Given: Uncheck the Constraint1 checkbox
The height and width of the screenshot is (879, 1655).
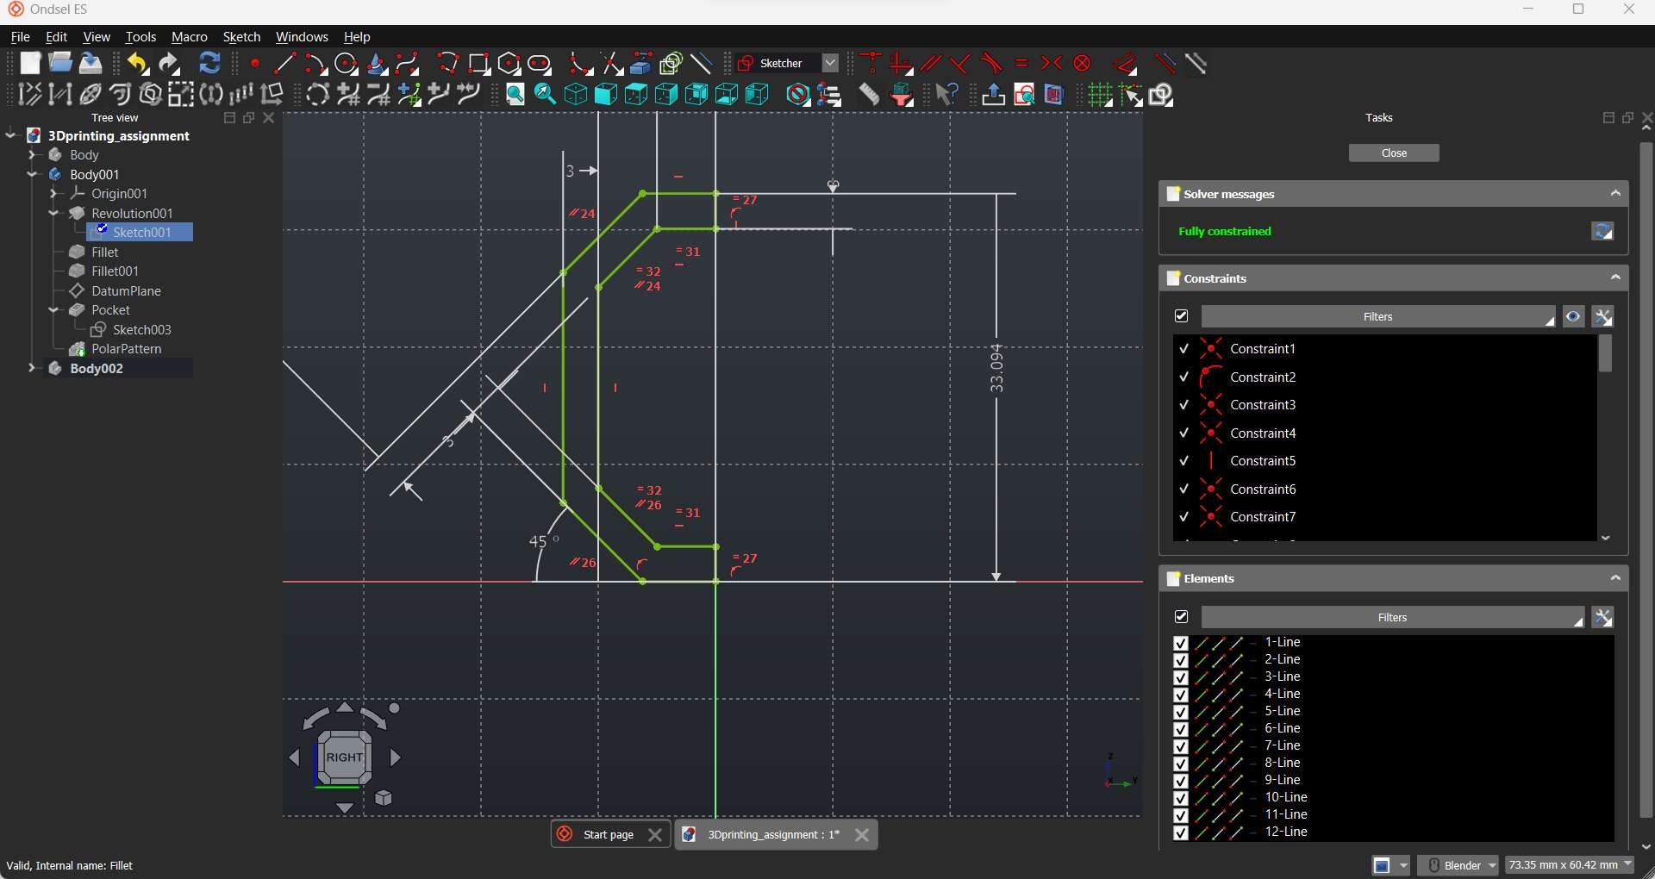Looking at the screenshot, I should click(1184, 349).
